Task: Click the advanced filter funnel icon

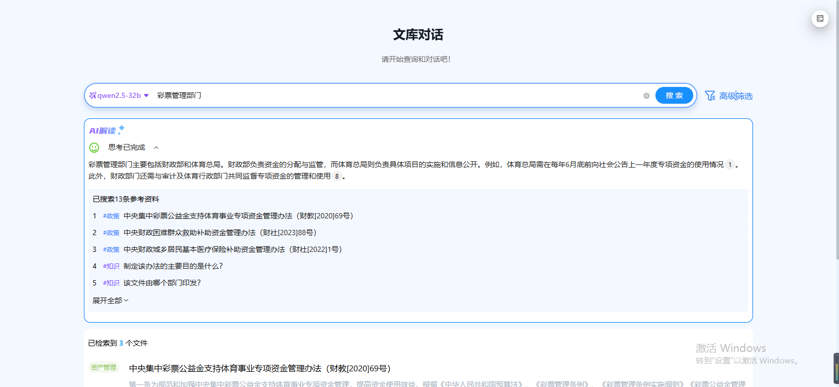Action: point(710,96)
